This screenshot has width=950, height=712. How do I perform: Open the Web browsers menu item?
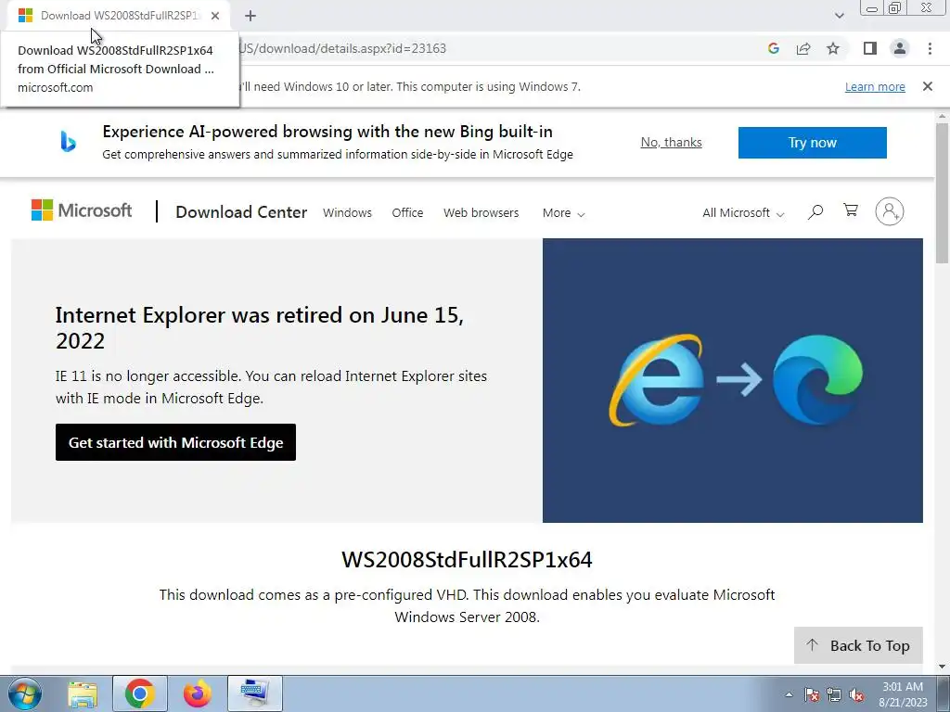point(481,213)
